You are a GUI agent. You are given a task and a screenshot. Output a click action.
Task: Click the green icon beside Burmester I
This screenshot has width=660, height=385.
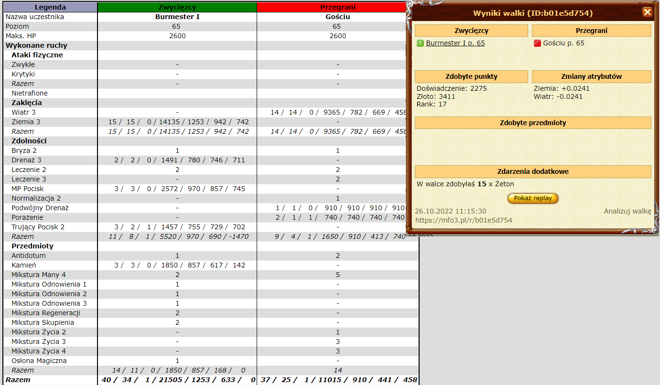tap(420, 43)
